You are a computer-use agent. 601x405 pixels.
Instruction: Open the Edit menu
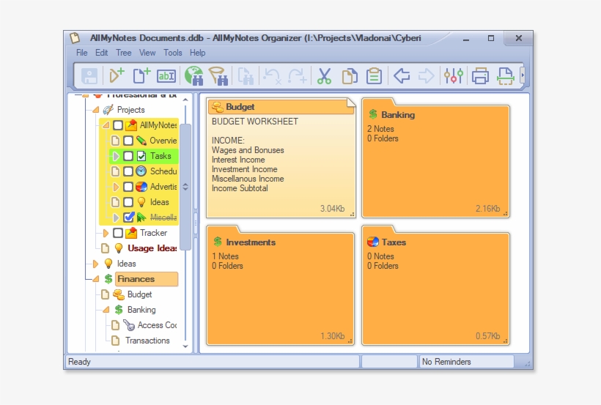pyautogui.click(x=102, y=53)
